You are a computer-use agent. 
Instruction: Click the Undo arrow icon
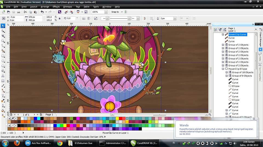(x=42, y=12)
